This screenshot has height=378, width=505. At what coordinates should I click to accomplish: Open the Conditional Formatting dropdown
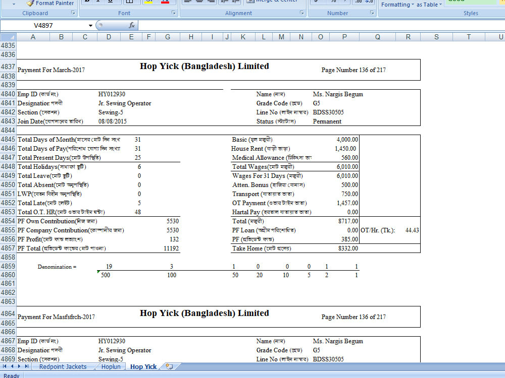pyautogui.click(x=398, y=5)
